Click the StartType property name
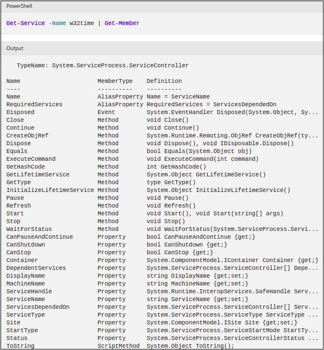Screen dimensions: 324x350 point(22,330)
